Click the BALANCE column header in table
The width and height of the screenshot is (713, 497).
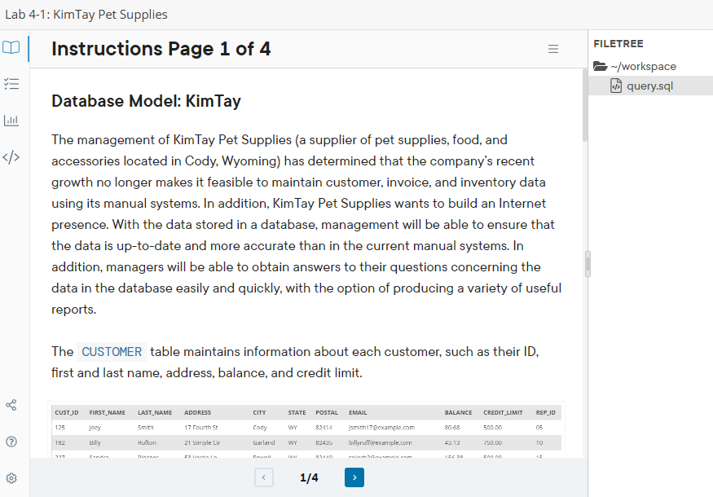[458, 412]
